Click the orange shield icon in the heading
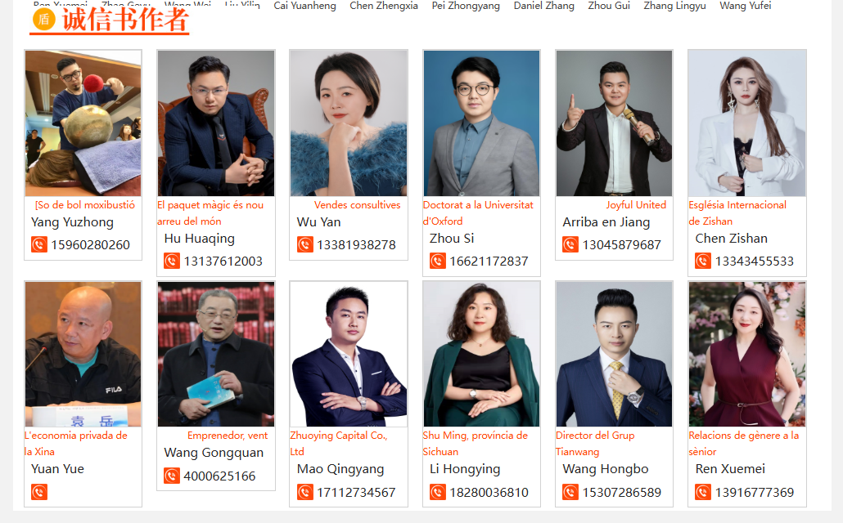 pos(44,20)
